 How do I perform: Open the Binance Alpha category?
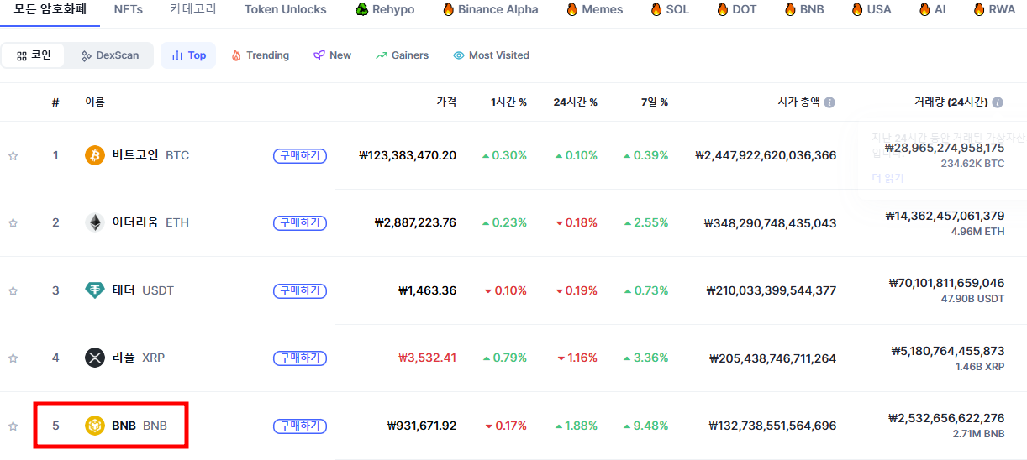490,9
